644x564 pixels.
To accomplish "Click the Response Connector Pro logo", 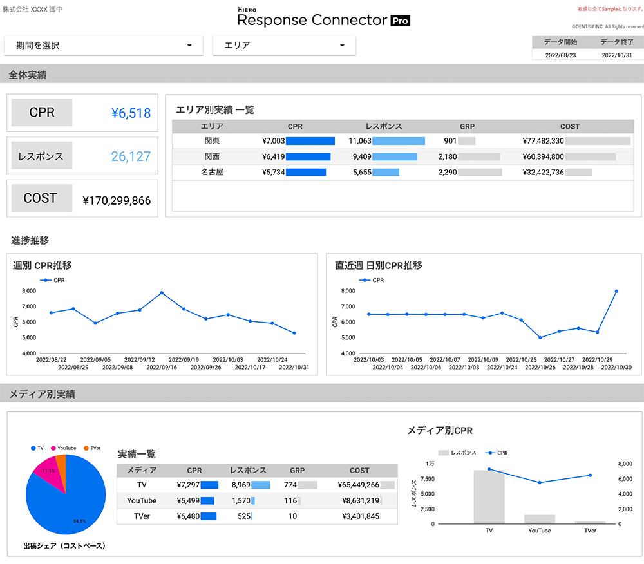I will click(323, 17).
